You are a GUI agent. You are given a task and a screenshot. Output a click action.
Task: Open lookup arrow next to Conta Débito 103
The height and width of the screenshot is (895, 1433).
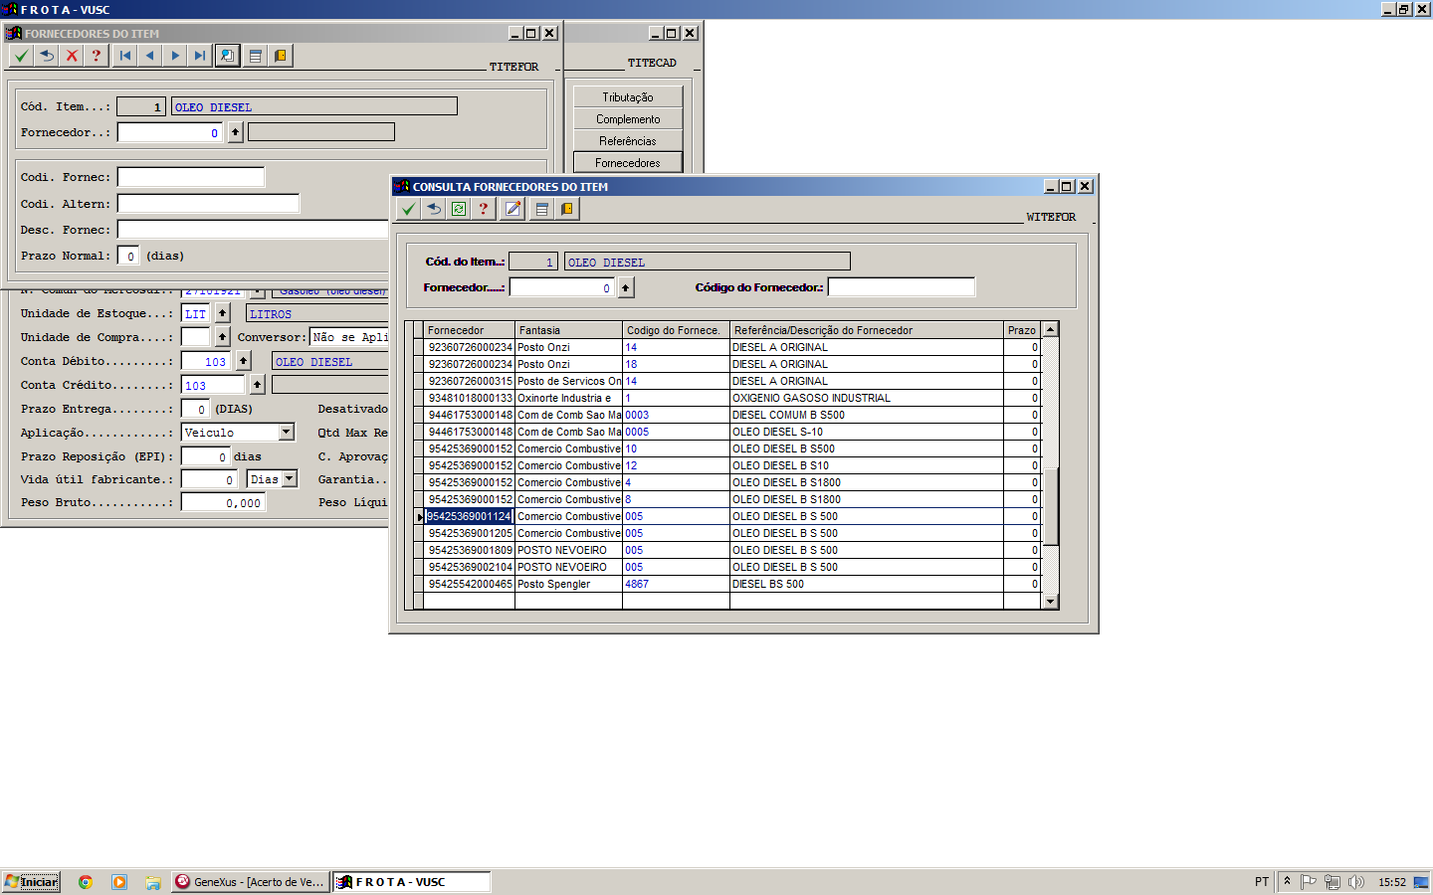click(244, 361)
